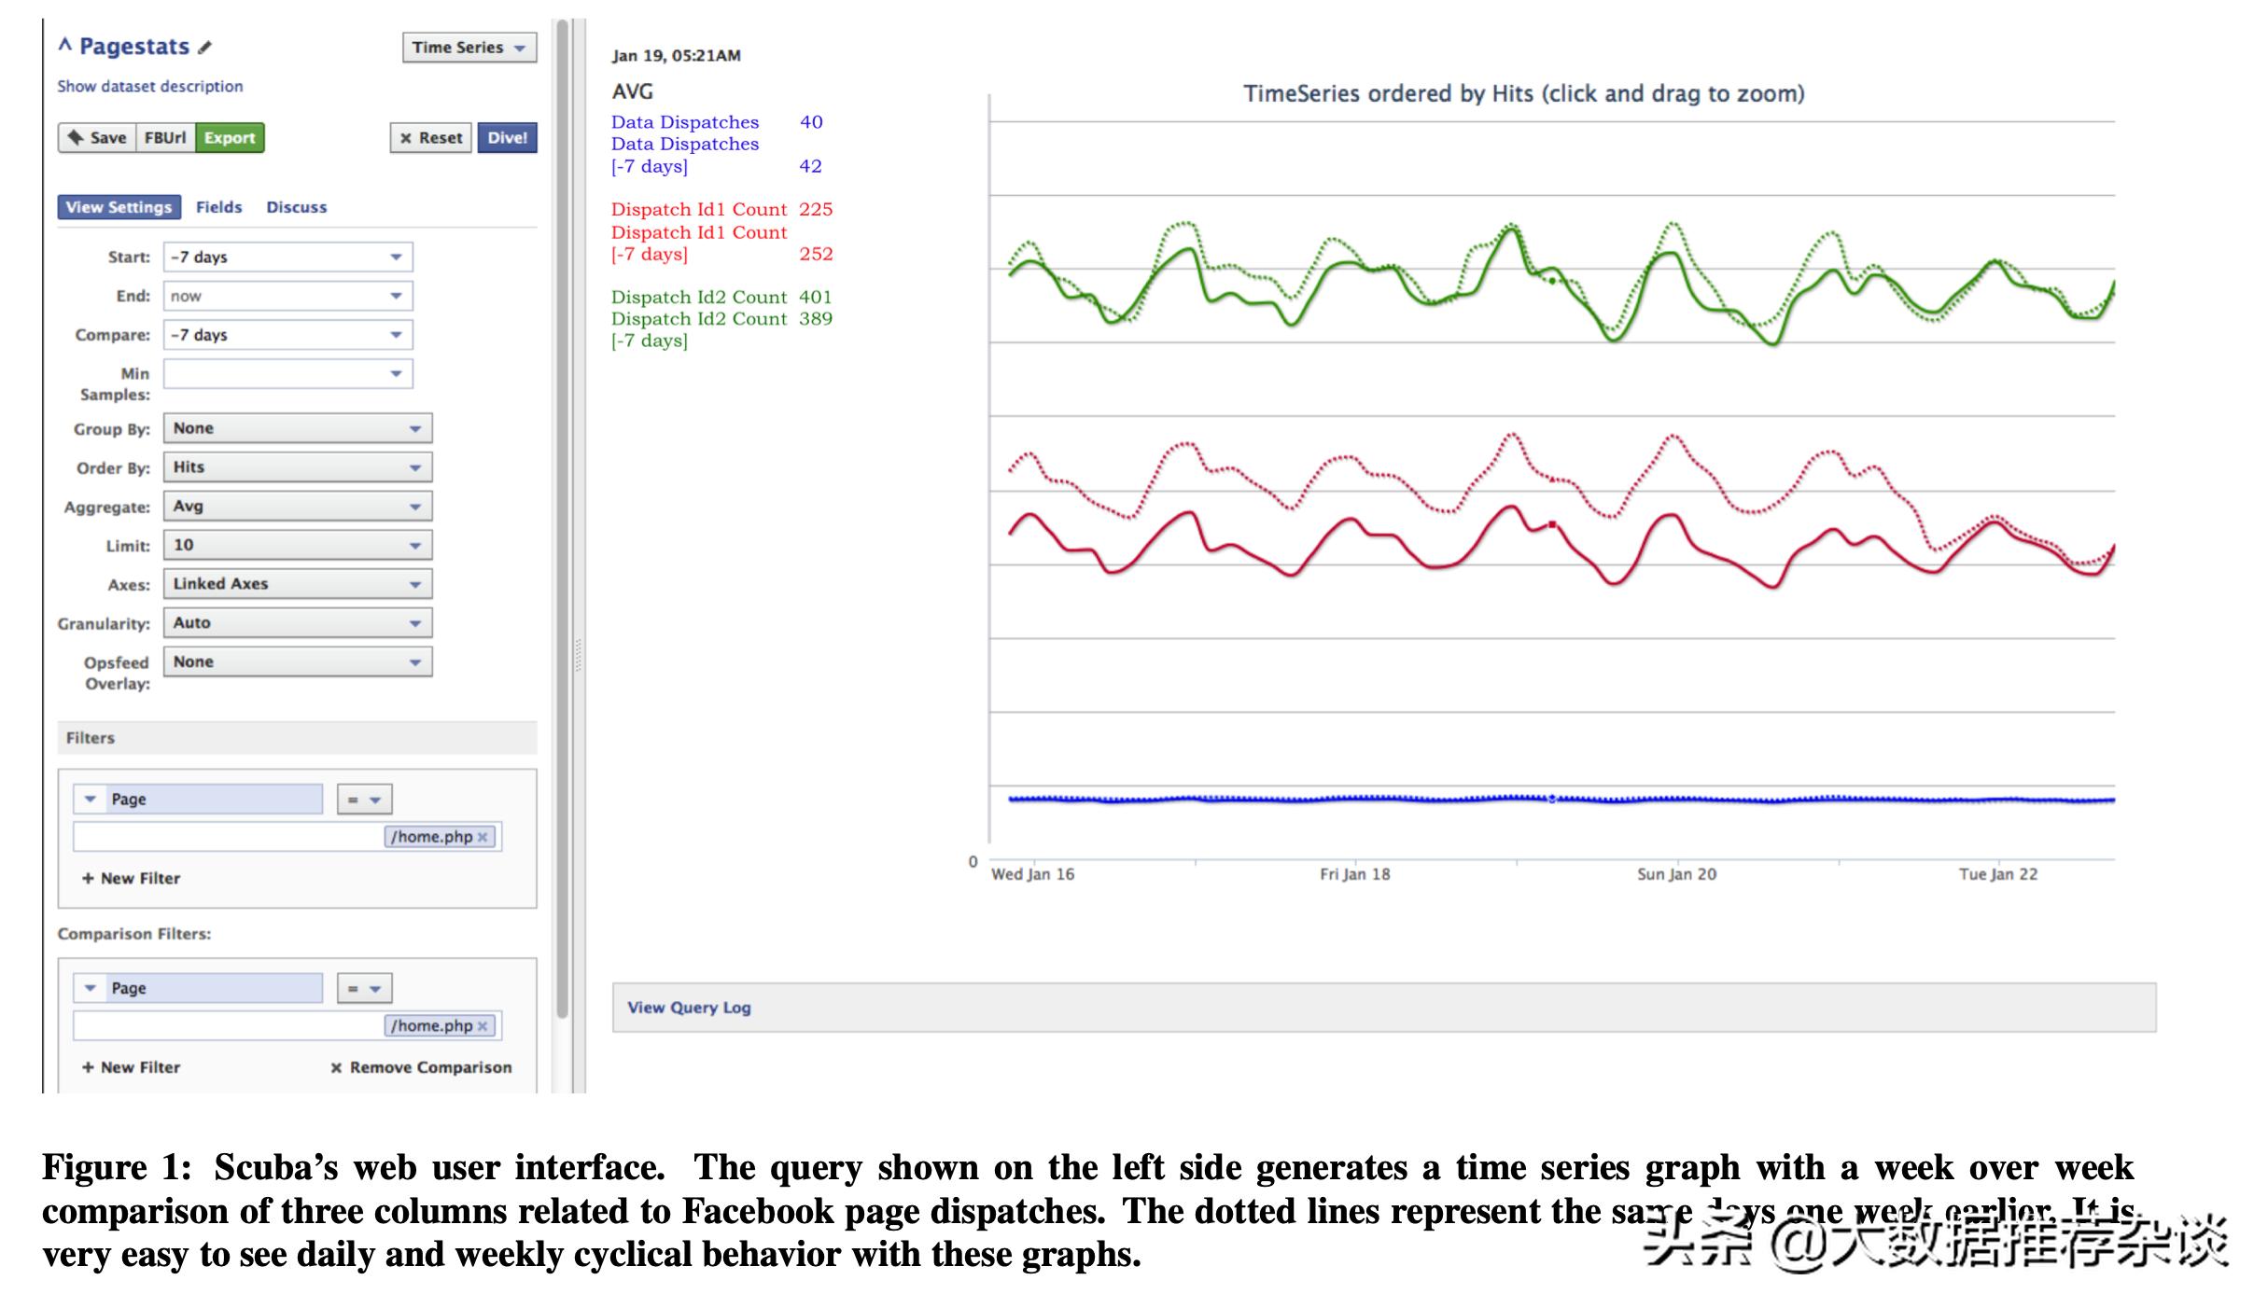
Task: Open the Axes Linked Axes dropdown
Action: click(x=297, y=584)
